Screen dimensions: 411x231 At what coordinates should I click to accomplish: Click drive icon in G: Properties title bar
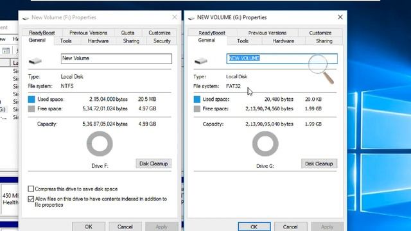tap(191, 18)
